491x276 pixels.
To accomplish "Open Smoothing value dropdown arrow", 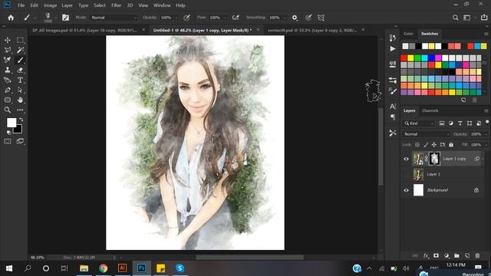I will [285, 18].
